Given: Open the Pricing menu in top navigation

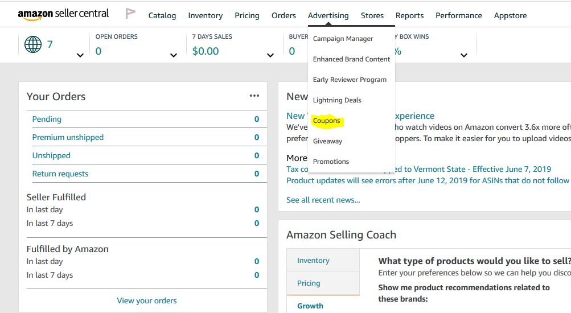Looking at the screenshot, I should 247,16.
